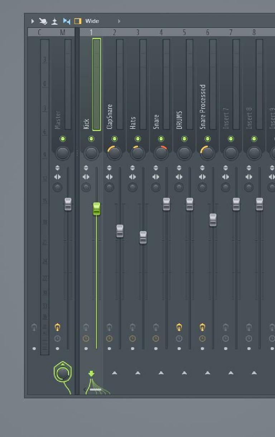Open the Wide layout dropdown
The height and width of the screenshot is (437, 275).
[x=92, y=21]
